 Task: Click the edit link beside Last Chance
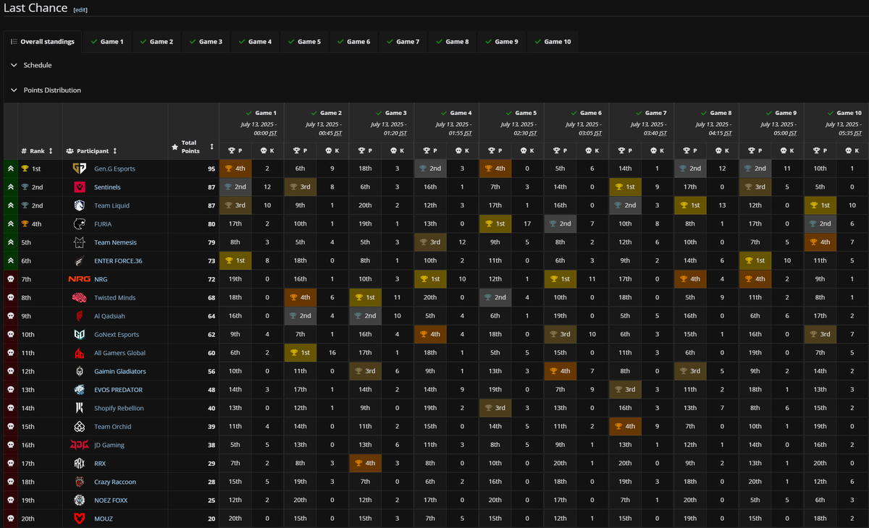(80, 9)
